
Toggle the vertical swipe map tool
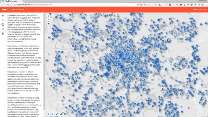coord(65,114)
